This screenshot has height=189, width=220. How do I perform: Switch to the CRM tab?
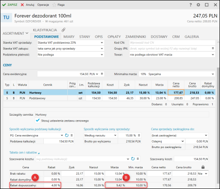pos(176,36)
